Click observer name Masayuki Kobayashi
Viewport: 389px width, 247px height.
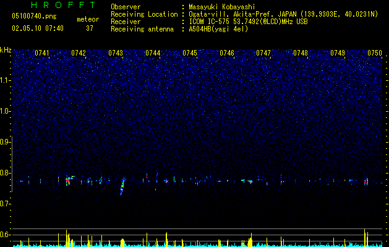[222, 7]
